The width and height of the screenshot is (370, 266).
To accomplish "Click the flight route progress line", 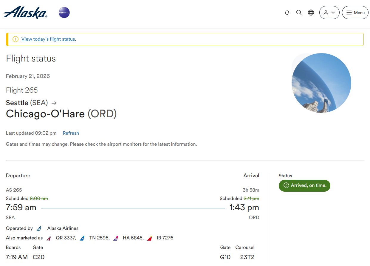I will (x=133, y=208).
